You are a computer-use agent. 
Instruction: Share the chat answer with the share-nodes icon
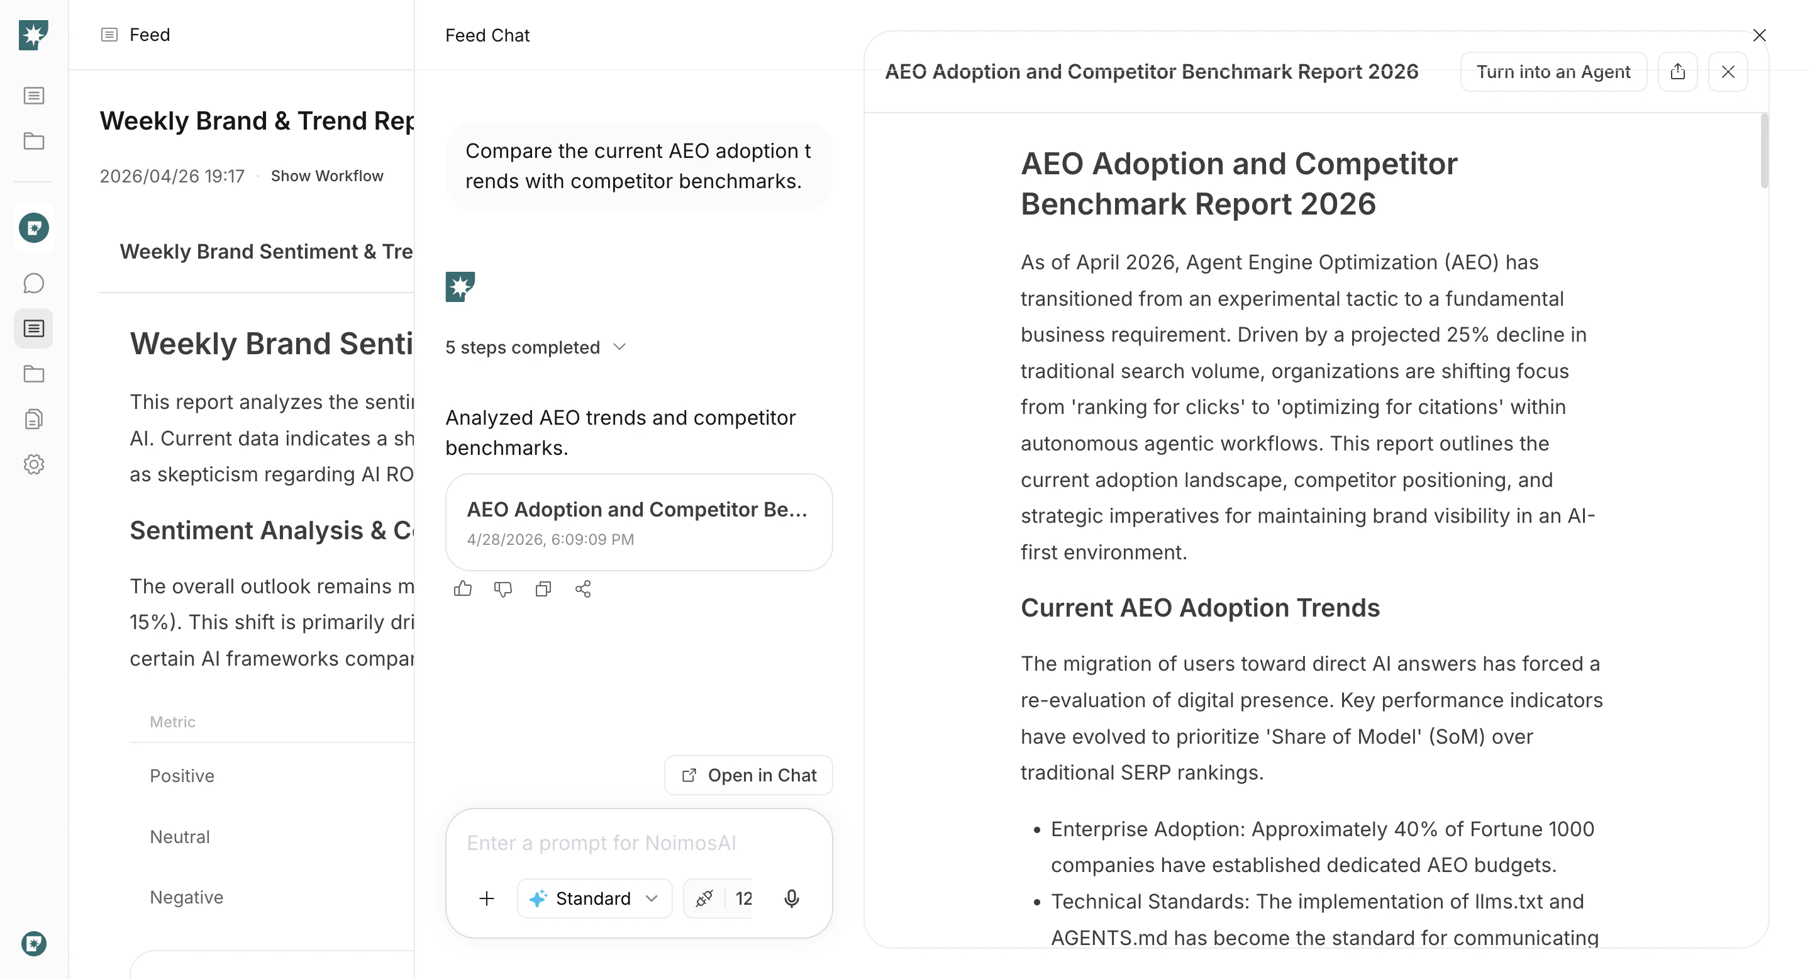(x=583, y=589)
